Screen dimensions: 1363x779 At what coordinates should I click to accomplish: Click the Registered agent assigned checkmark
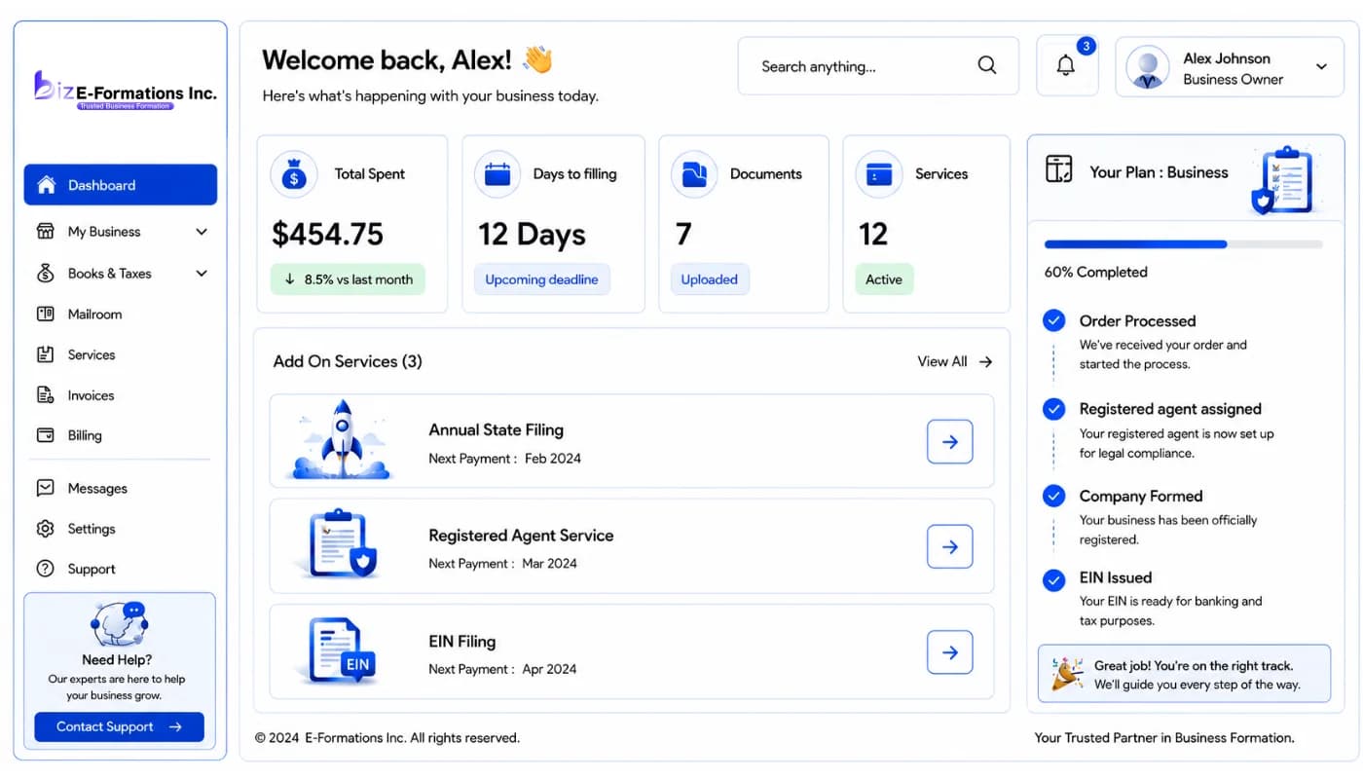tap(1053, 409)
